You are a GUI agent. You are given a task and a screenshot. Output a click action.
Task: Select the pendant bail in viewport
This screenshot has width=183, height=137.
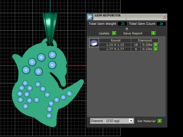pyautogui.click(x=50, y=28)
